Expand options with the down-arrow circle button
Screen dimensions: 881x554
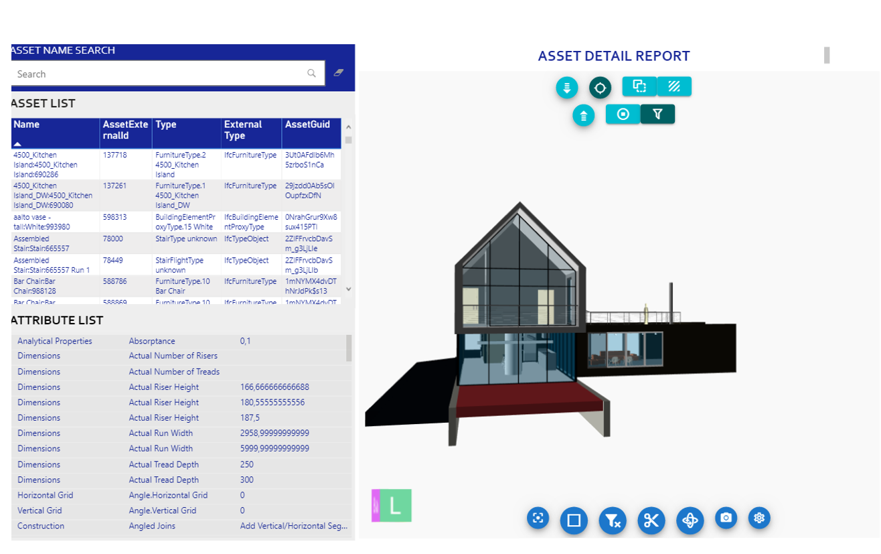pos(566,87)
